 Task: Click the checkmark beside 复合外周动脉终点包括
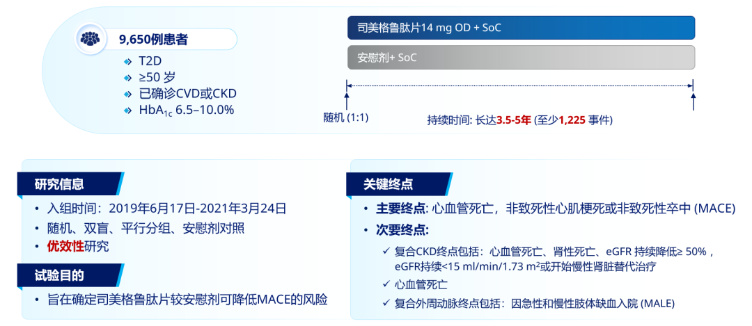(387, 303)
